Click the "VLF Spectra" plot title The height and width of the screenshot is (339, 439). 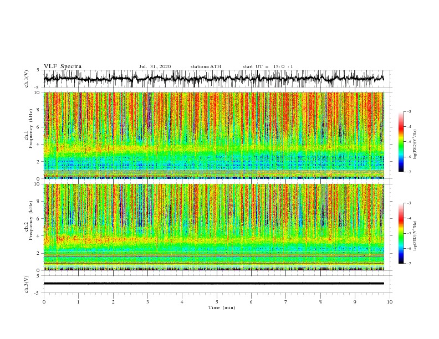(x=63, y=66)
